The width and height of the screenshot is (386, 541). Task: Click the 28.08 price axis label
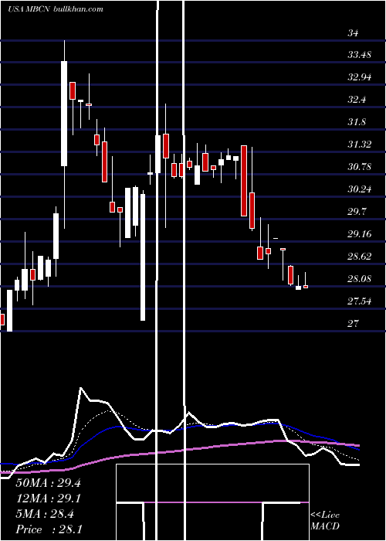pyautogui.click(x=360, y=279)
